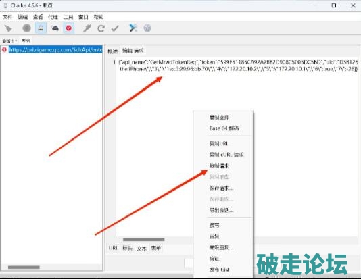Open the Settings gear icon
Screen dimensions: 361x279
147,28
